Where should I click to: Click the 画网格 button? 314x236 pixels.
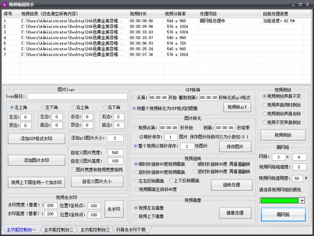click(283, 215)
